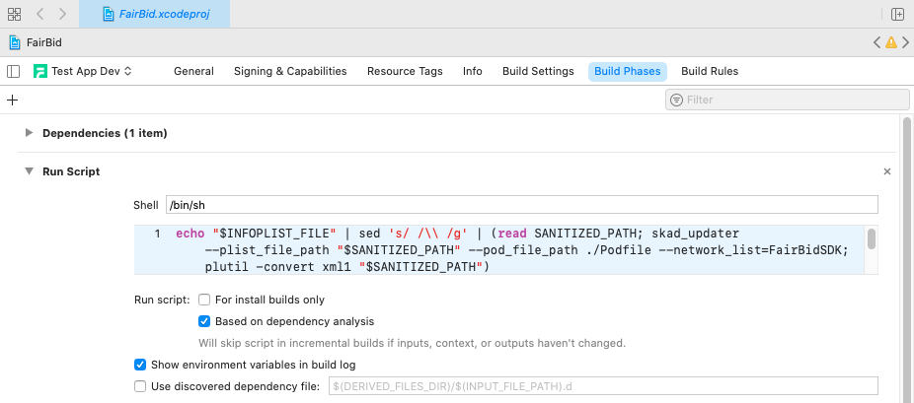Click the discovered dependency file path field

pyautogui.click(x=603, y=386)
